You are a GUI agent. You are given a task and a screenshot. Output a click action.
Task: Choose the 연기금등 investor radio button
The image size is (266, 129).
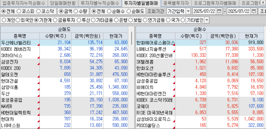coord(145,20)
